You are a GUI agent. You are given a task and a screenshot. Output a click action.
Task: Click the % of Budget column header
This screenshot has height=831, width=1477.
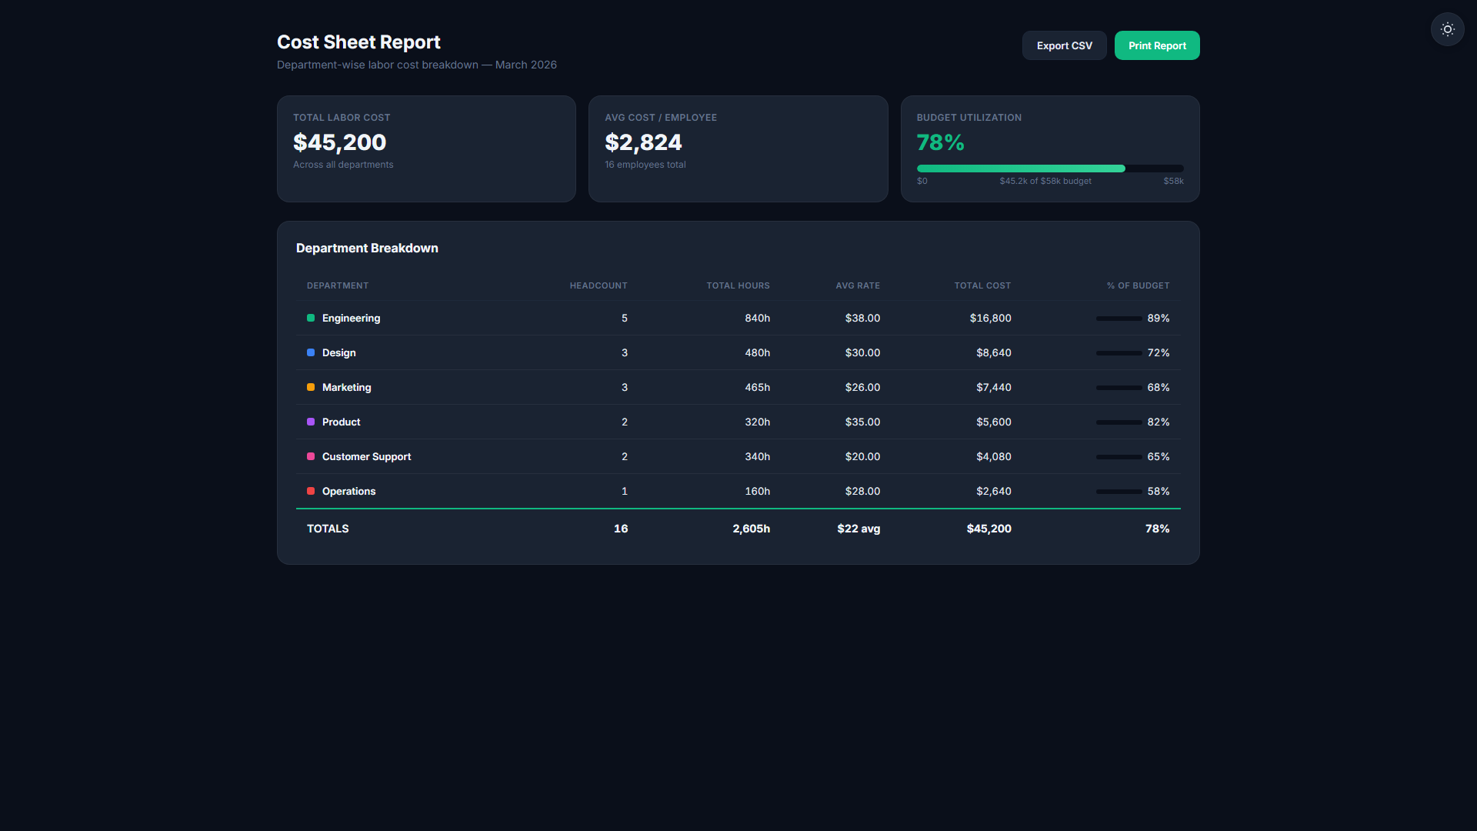(1138, 285)
